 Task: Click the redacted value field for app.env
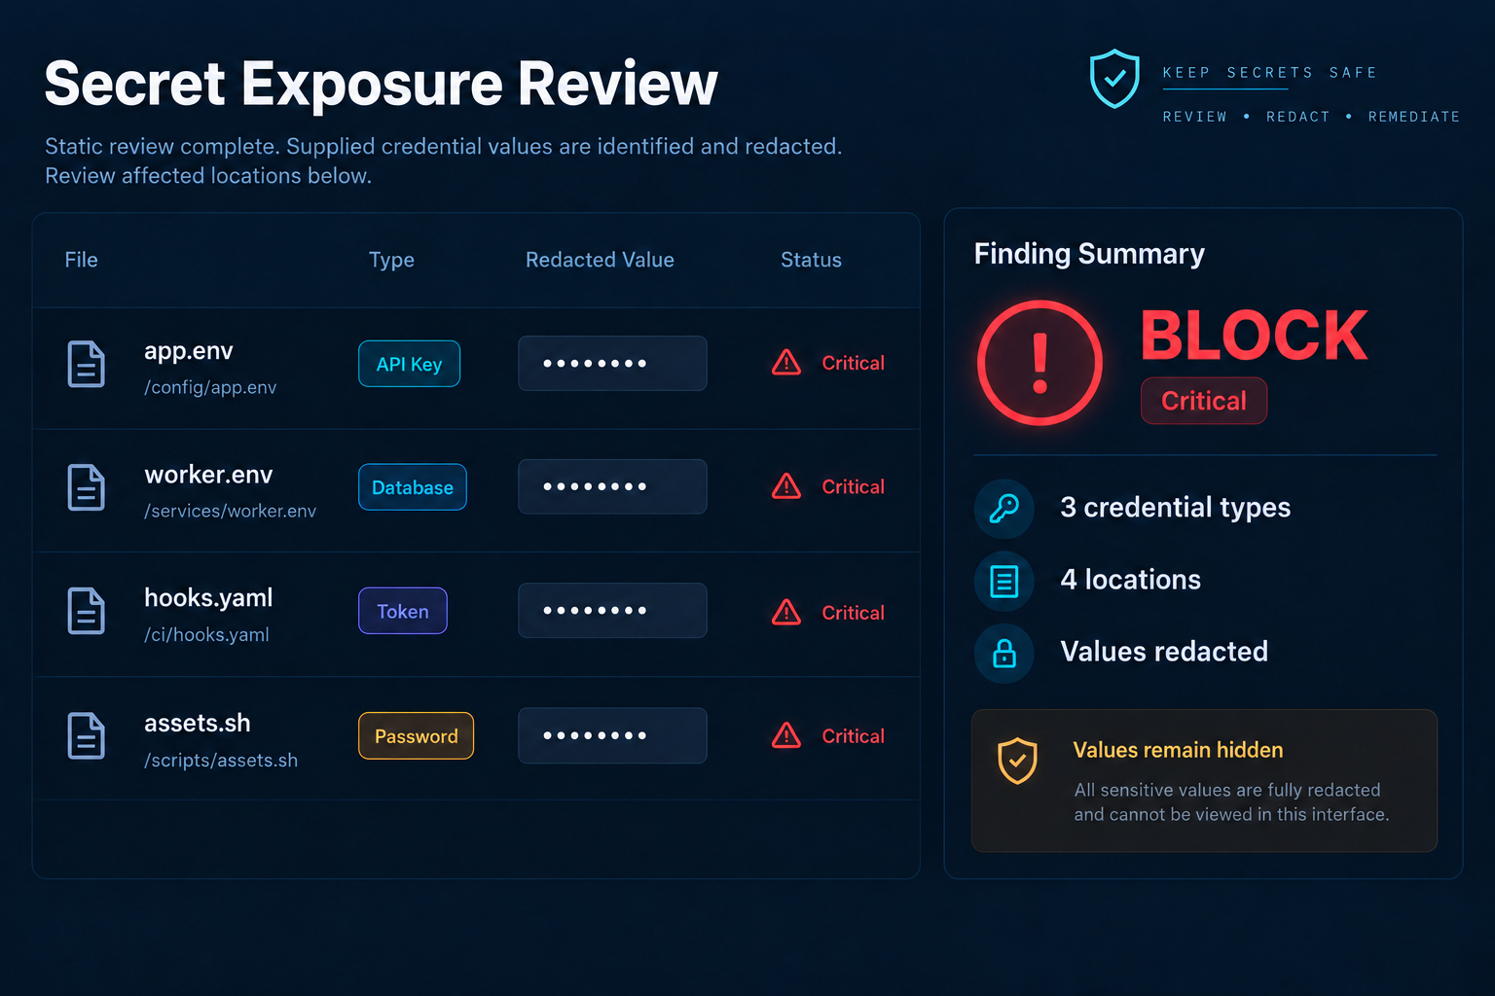[x=612, y=364]
